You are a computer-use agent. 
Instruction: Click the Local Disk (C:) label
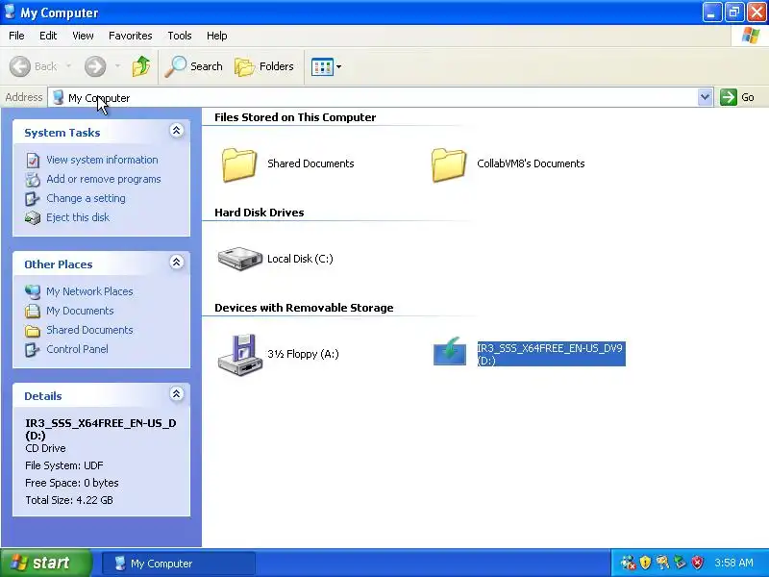(x=300, y=259)
